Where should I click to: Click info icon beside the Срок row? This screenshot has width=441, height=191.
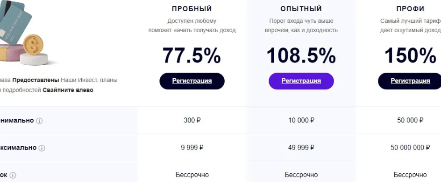point(13,176)
